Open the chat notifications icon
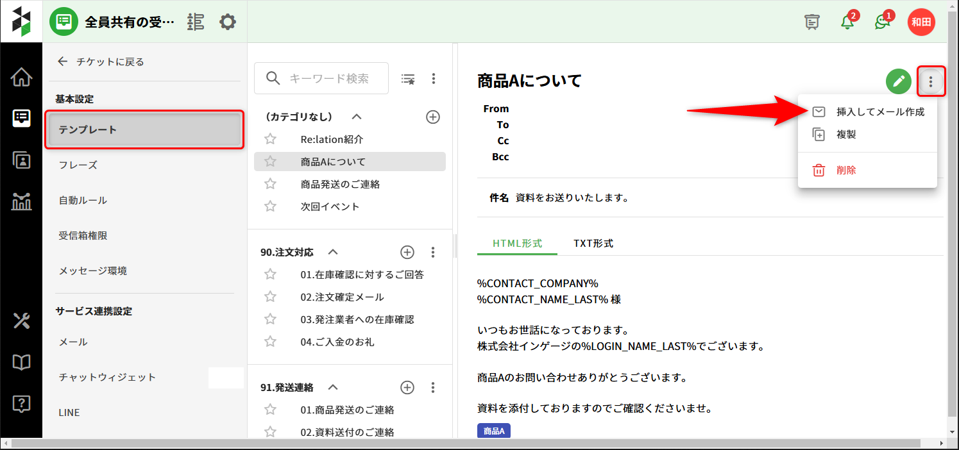Viewport: 959px width, 450px height. 883,22
